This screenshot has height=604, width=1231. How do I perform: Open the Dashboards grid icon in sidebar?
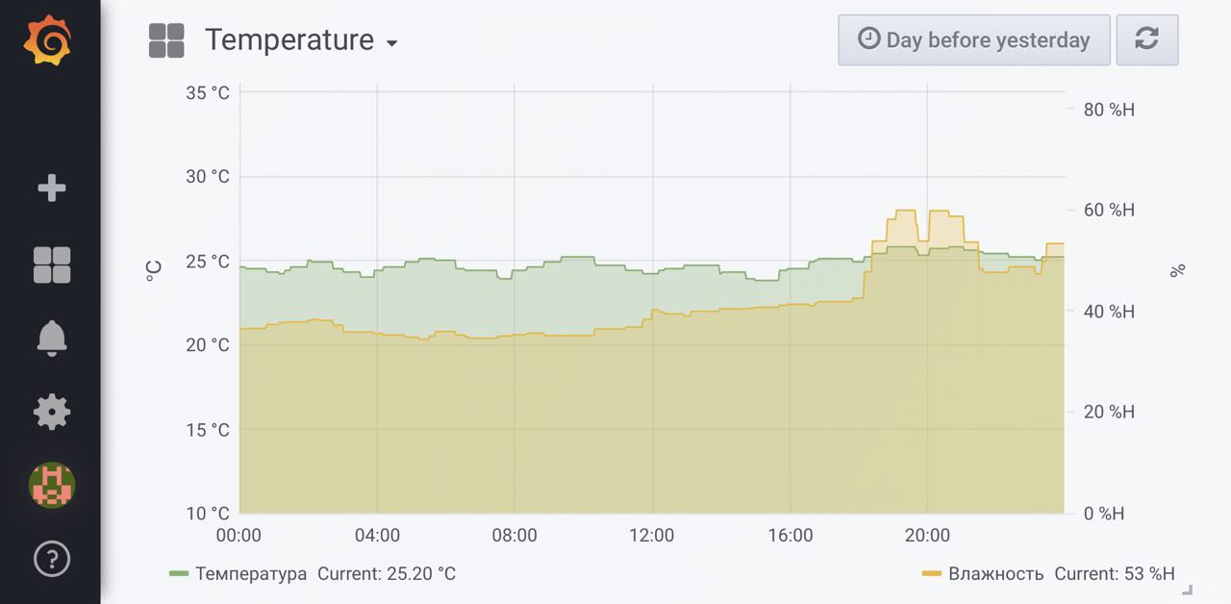52,264
